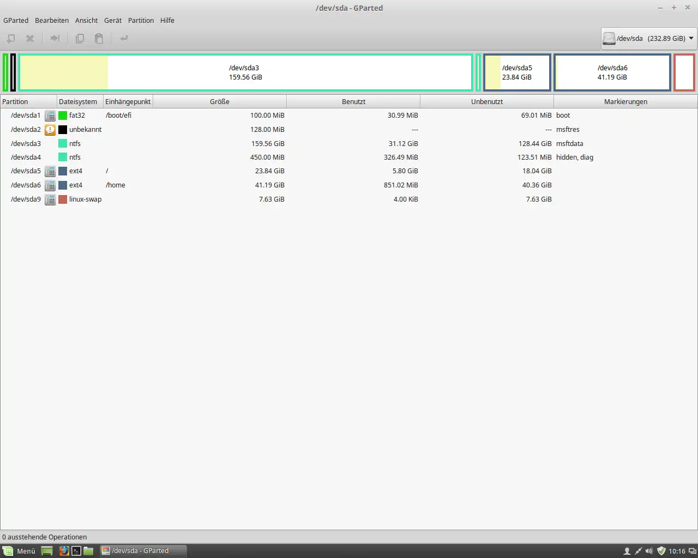Click the 'hidden, diag' flags cell

[x=575, y=157]
